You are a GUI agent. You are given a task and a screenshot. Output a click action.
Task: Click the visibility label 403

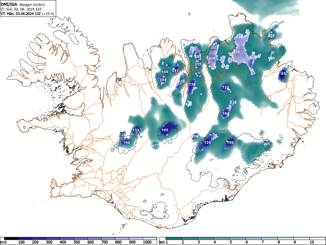point(253,58)
